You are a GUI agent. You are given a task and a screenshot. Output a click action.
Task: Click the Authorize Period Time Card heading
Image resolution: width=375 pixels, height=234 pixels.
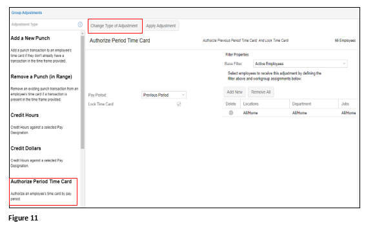coord(120,41)
